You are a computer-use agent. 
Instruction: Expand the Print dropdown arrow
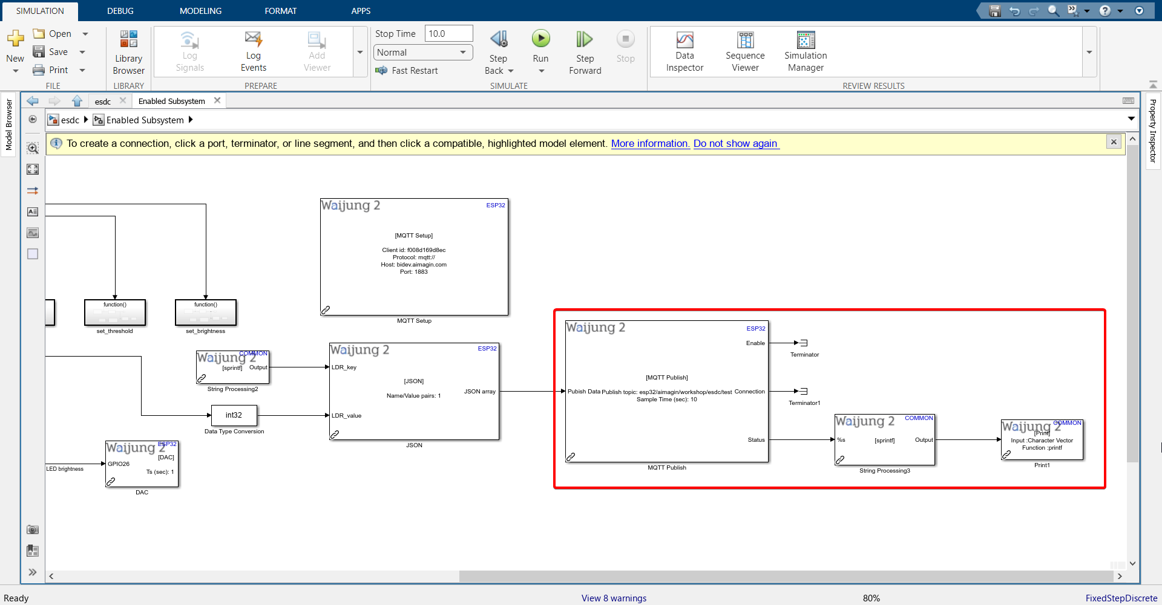coord(82,70)
